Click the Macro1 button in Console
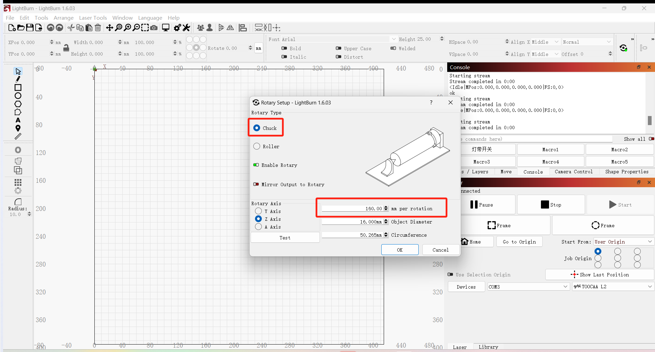This screenshot has height=352, width=655. click(x=550, y=150)
